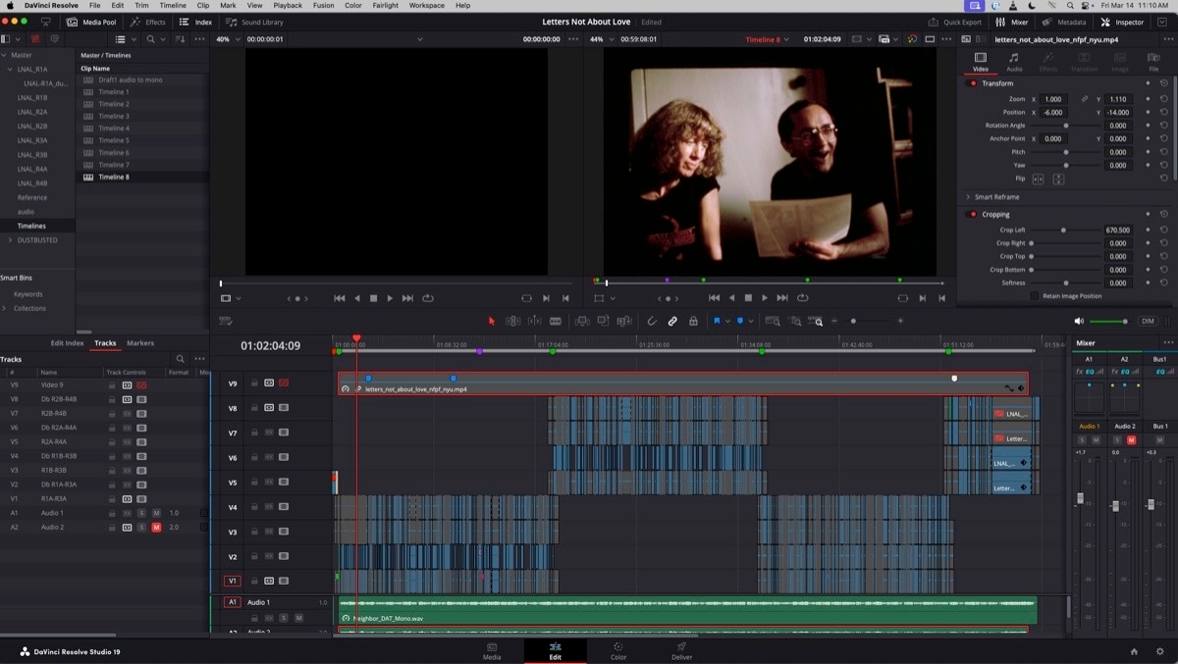Image resolution: width=1178 pixels, height=664 pixels.
Task: Select the Blade edit mode tool
Action: [556, 321]
